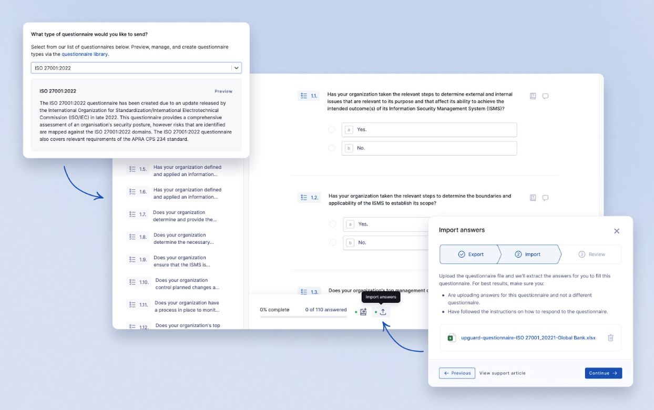Jump to sidebar question 1.6 text
The width and height of the screenshot is (654, 410).
tap(187, 193)
